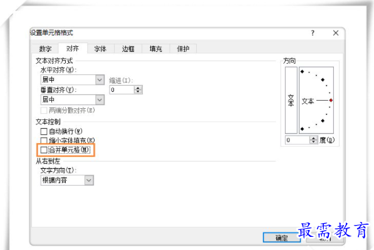Viewport: 374px width, 250px height.
Task: Open the 垂直对齐 dropdown
Action: [73, 99]
